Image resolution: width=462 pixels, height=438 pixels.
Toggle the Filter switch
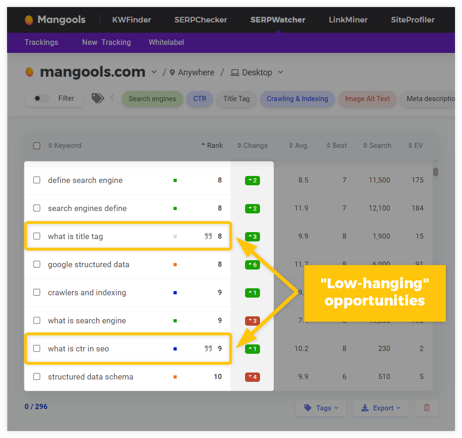click(41, 98)
